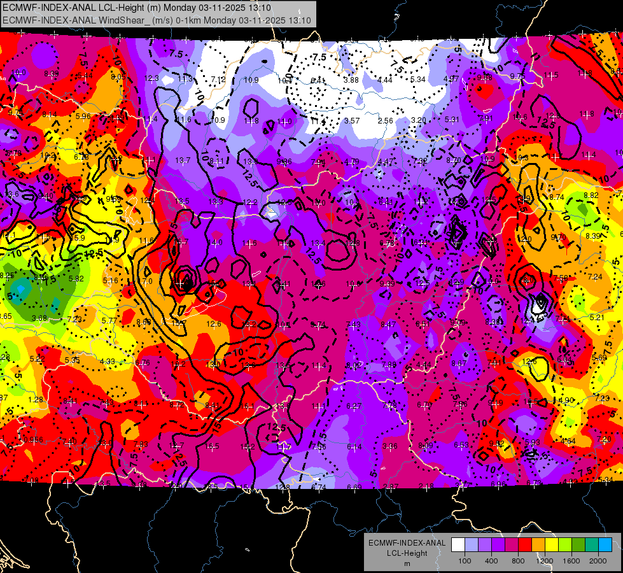623x573 pixels.
Task: Click the grid value '4.33'
Action: [x=108, y=362]
